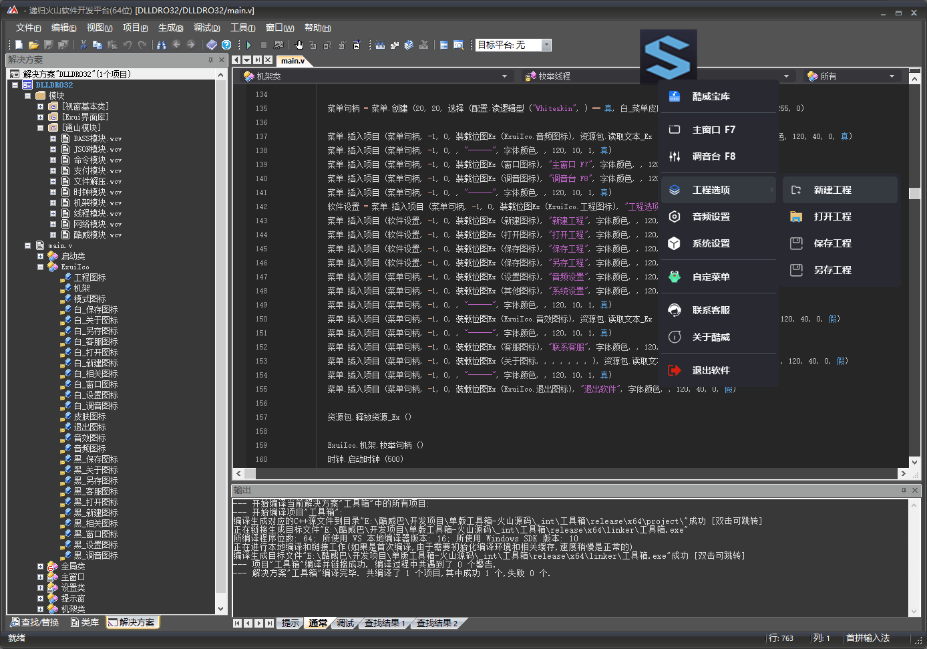Click the undo arrow icon
Viewport: 927px width, 649px height.
pos(127,45)
